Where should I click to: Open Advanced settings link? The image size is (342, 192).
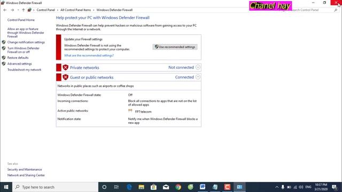pos(19,64)
